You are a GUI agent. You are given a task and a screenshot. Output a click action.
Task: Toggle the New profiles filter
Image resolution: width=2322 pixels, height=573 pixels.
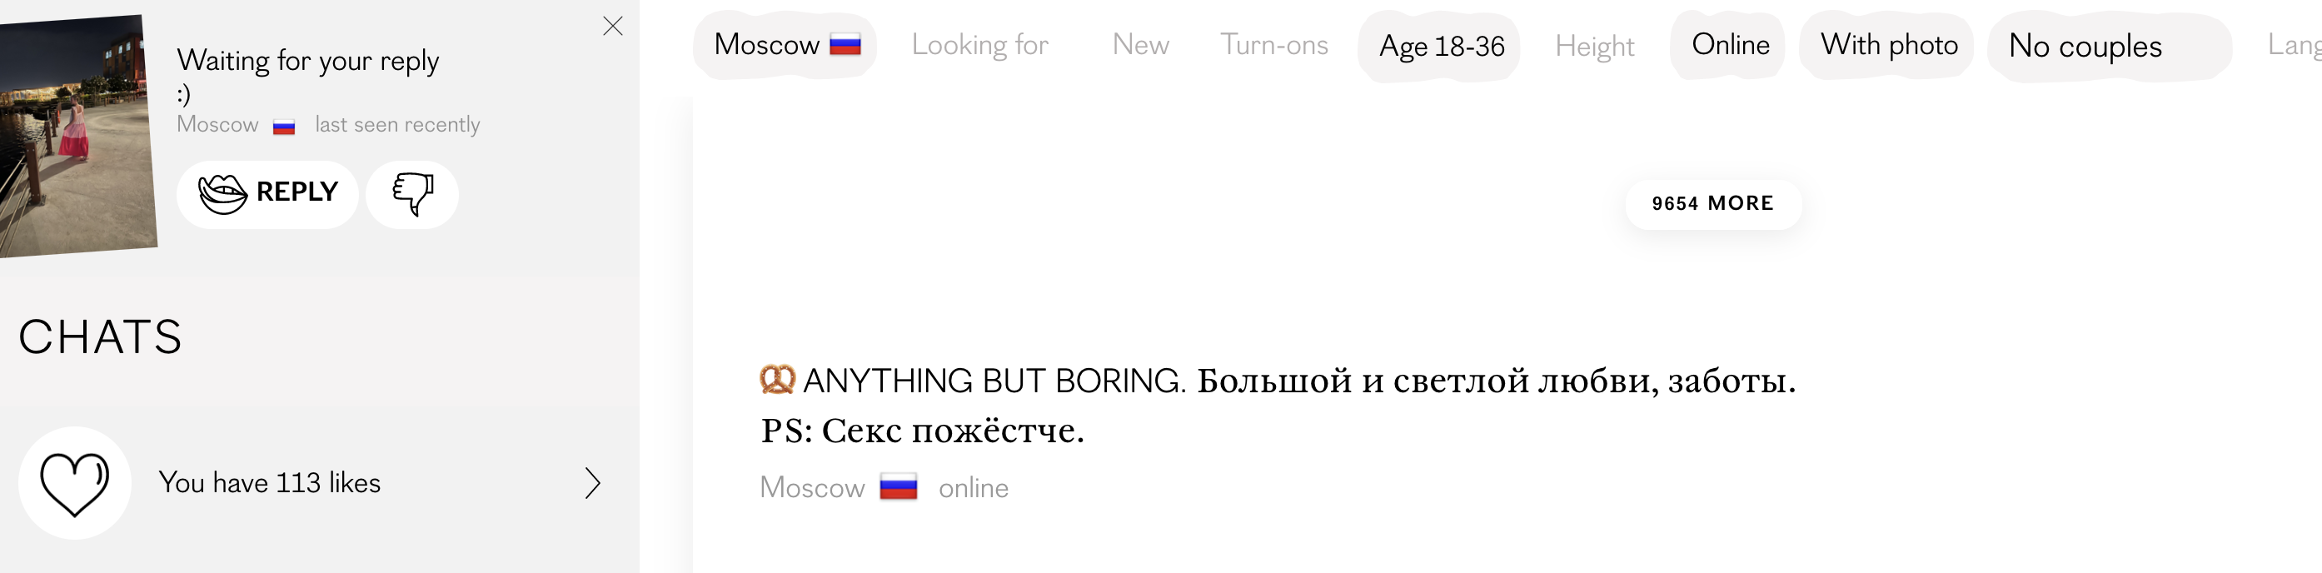1140,45
